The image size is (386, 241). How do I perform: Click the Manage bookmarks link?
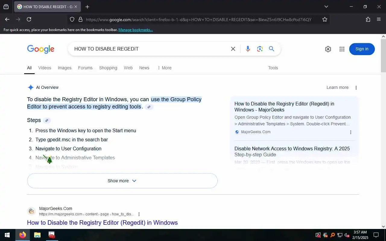136,30
